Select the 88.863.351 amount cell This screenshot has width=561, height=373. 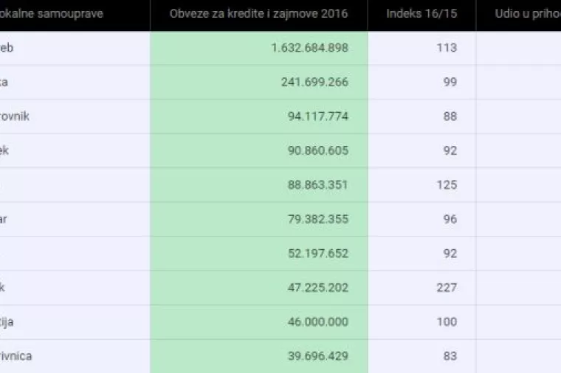click(317, 185)
